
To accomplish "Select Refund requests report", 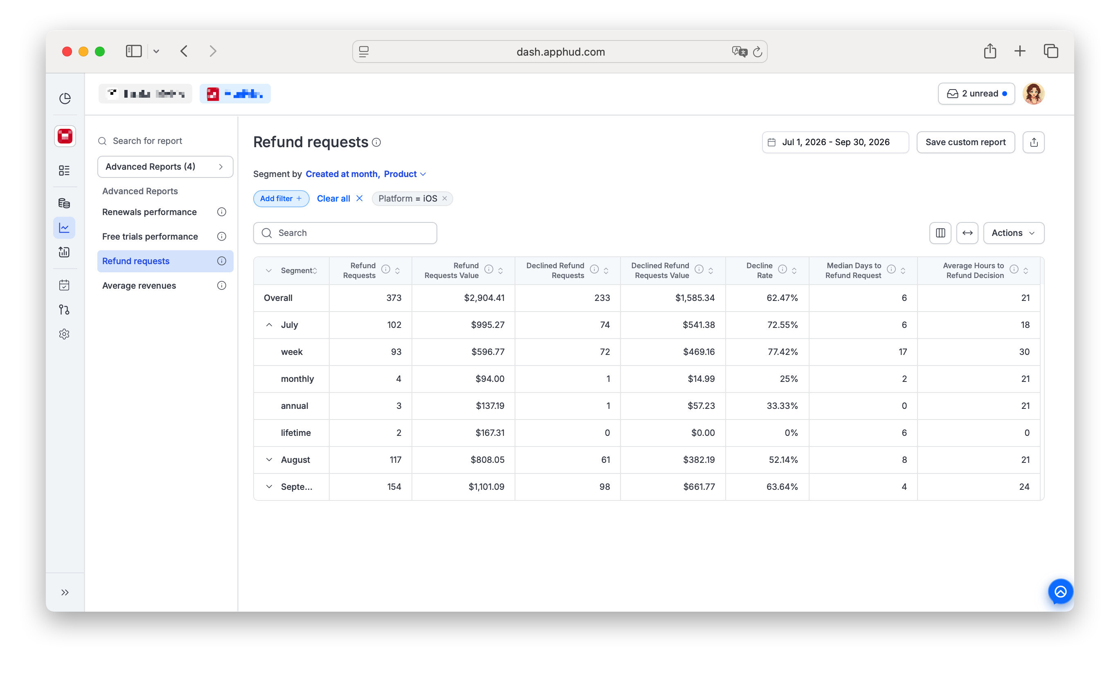I will [165, 261].
